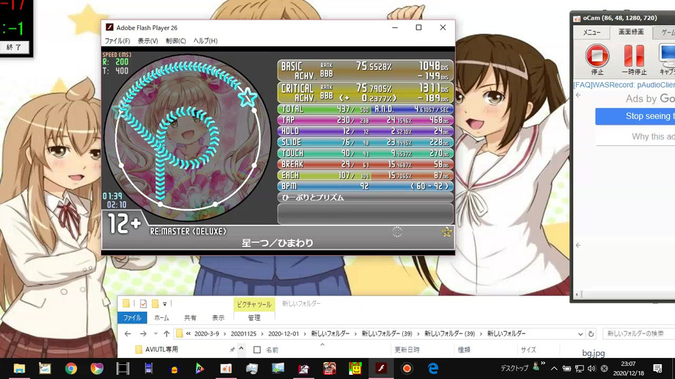Open the address bar history dropdown
The width and height of the screenshot is (675, 379).
580,334
